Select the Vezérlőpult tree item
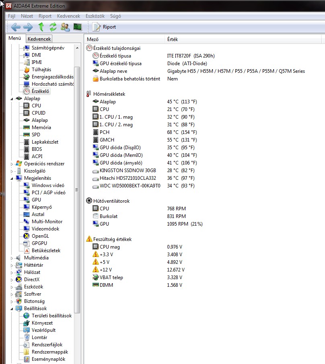 click(43, 330)
